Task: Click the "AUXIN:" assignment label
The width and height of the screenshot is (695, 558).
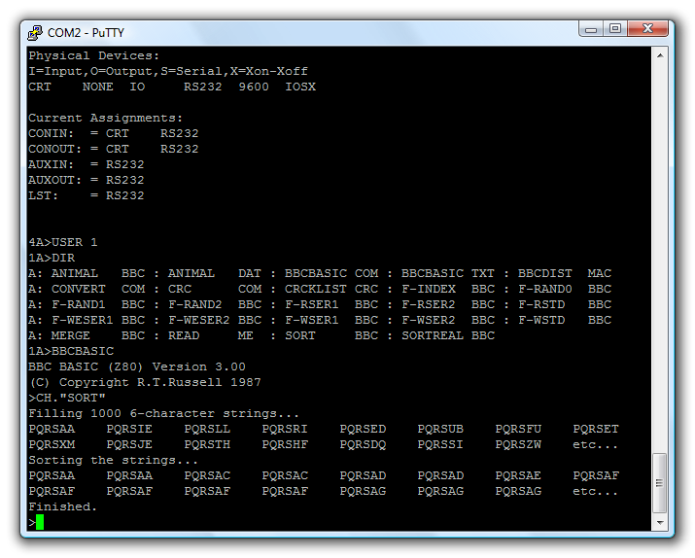Action: pos(51,164)
